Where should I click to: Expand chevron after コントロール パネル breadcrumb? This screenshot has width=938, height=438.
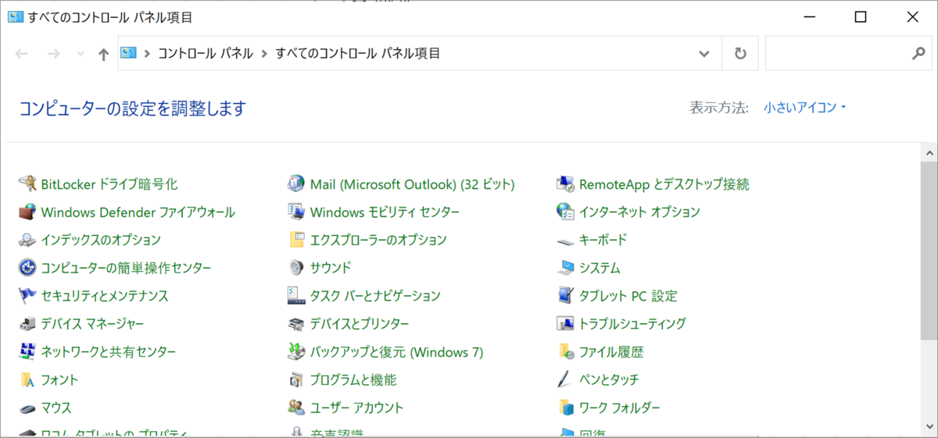coord(264,54)
